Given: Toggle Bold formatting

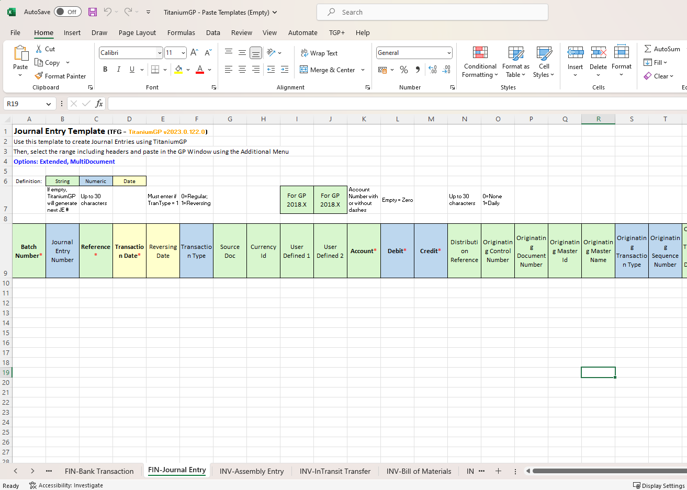Looking at the screenshot, I should coord(105,69).
